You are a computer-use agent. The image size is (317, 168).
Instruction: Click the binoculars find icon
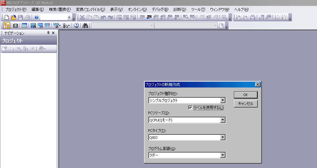pyautogui.click(x=85, y=25)
